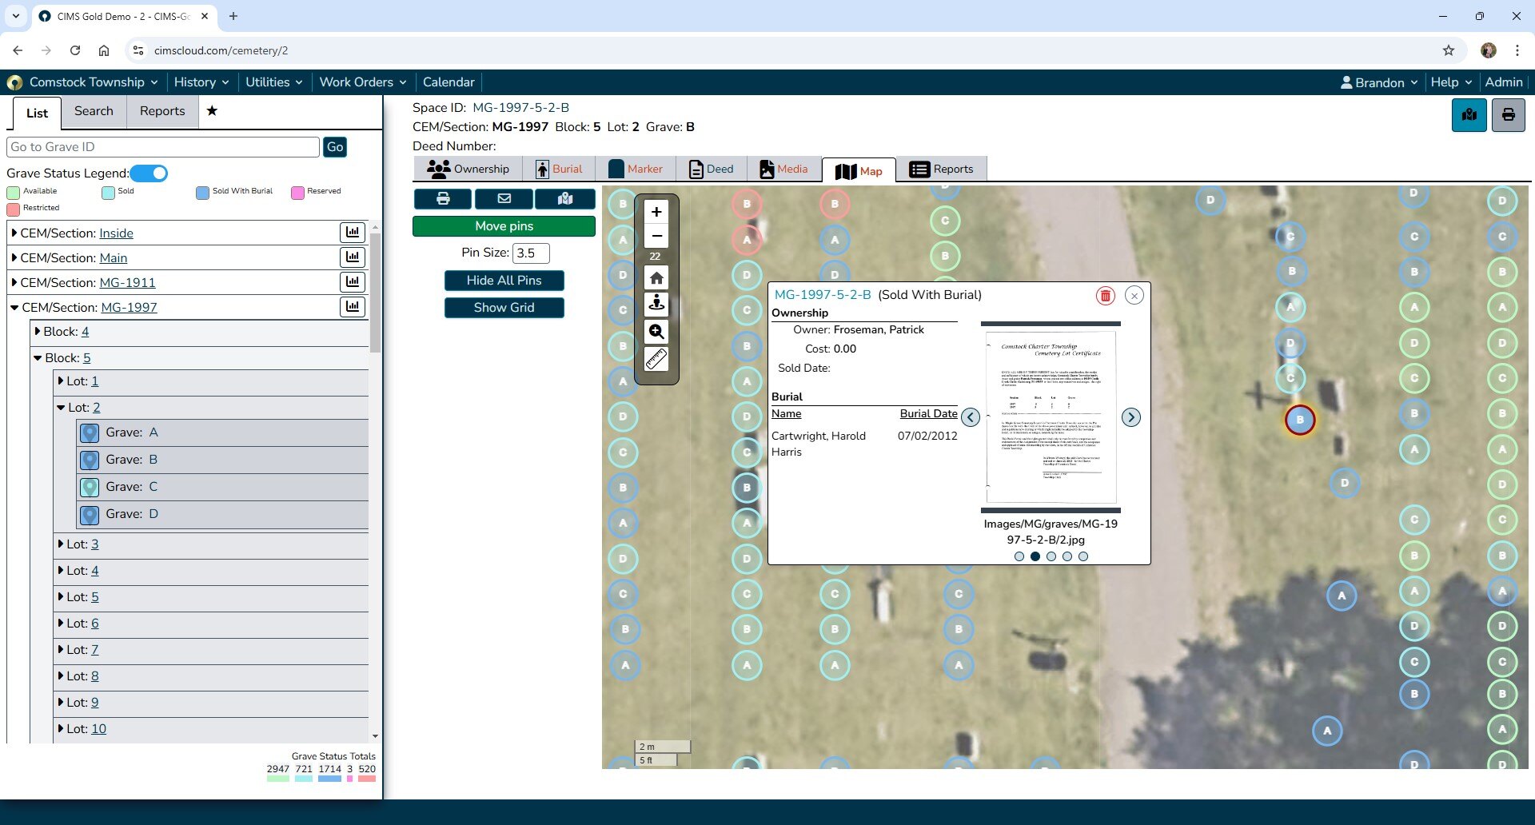Show next image in popup carousel
Image resolution: width=1535 pixels, height=825 pixels.
1130,417
